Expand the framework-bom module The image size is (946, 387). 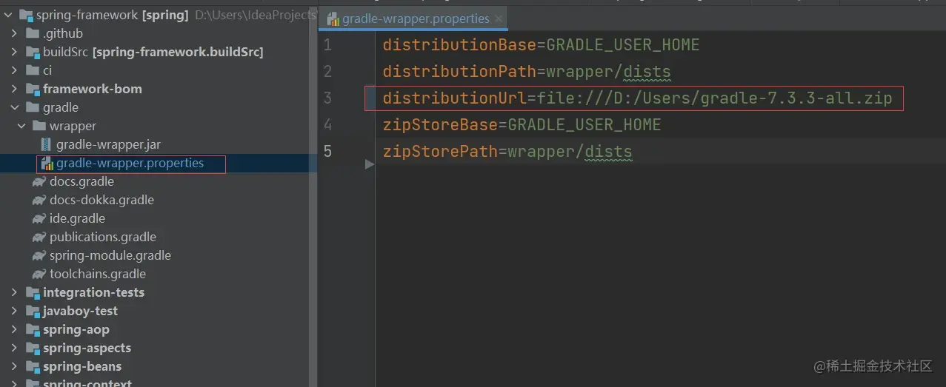coord(14,89)
